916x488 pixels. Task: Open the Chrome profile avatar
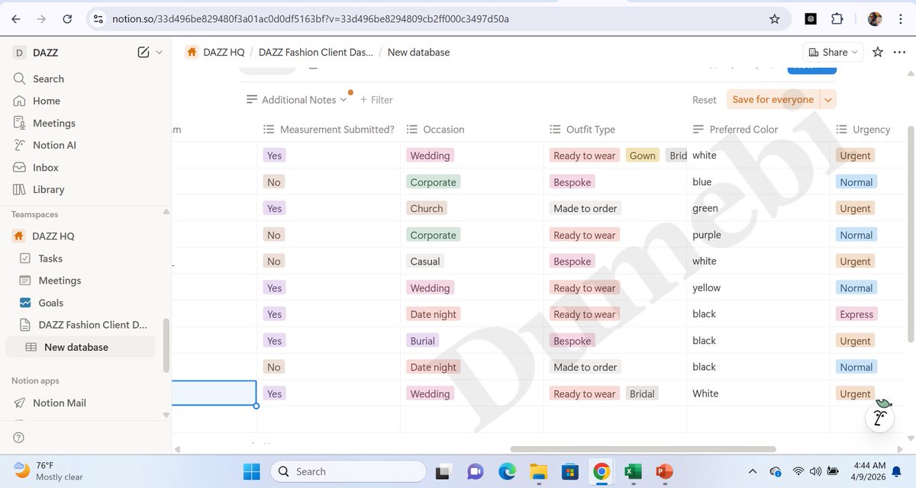875,18
